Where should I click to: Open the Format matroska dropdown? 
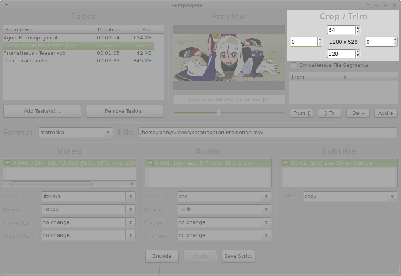point(107,133)
